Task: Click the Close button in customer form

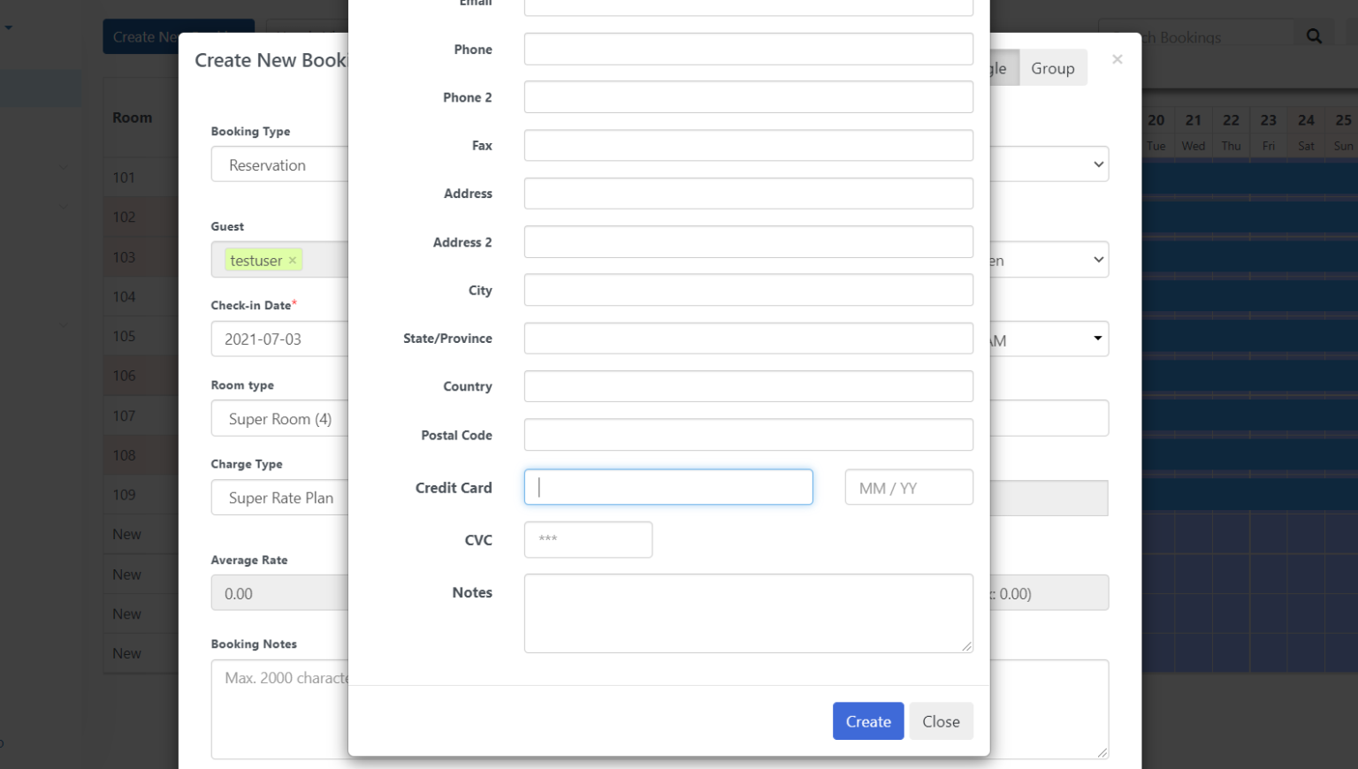Action: pyautogui.click(x=940, y=721)
